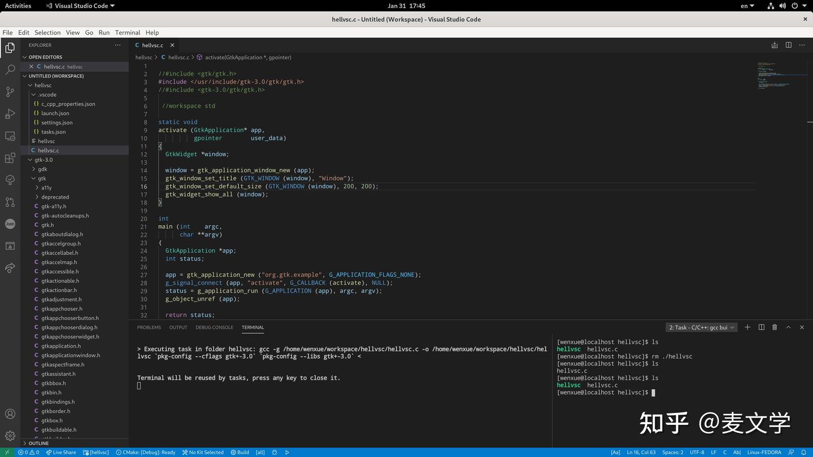Toggle the notifications bell in status bar
Image resolution: width=813 pixels, height=457 pixels.
(x=806, y=452)
